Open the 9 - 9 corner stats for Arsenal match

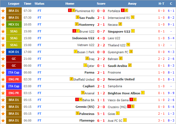171,93
